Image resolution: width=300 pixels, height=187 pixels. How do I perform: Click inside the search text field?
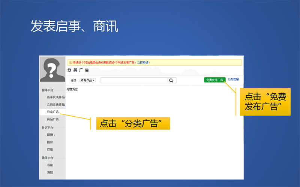pos(133,80)
